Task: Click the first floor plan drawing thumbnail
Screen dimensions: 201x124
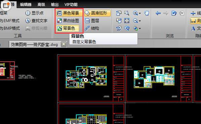Action: 86,77
